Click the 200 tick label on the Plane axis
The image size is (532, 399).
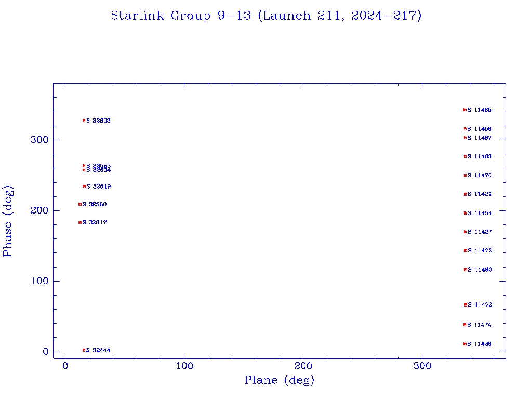303,366
